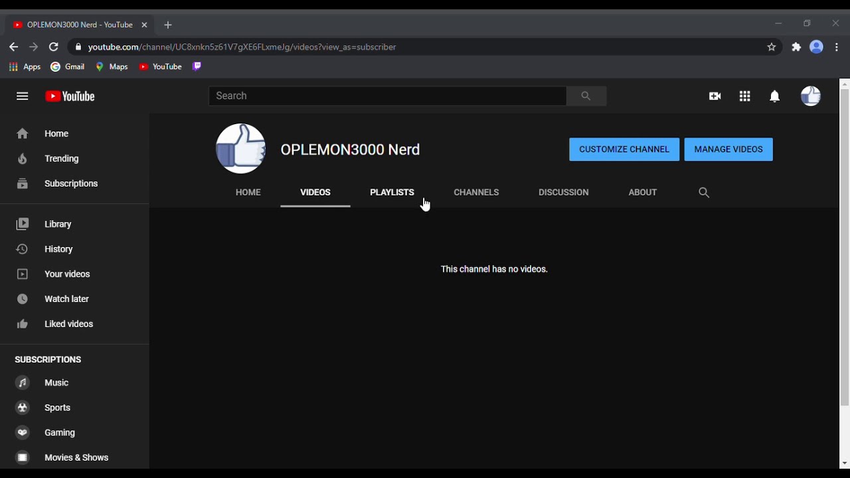Switch to the channel HOME tab
Viewport: 850px width, 478px height.
click(x=248, y=193)
